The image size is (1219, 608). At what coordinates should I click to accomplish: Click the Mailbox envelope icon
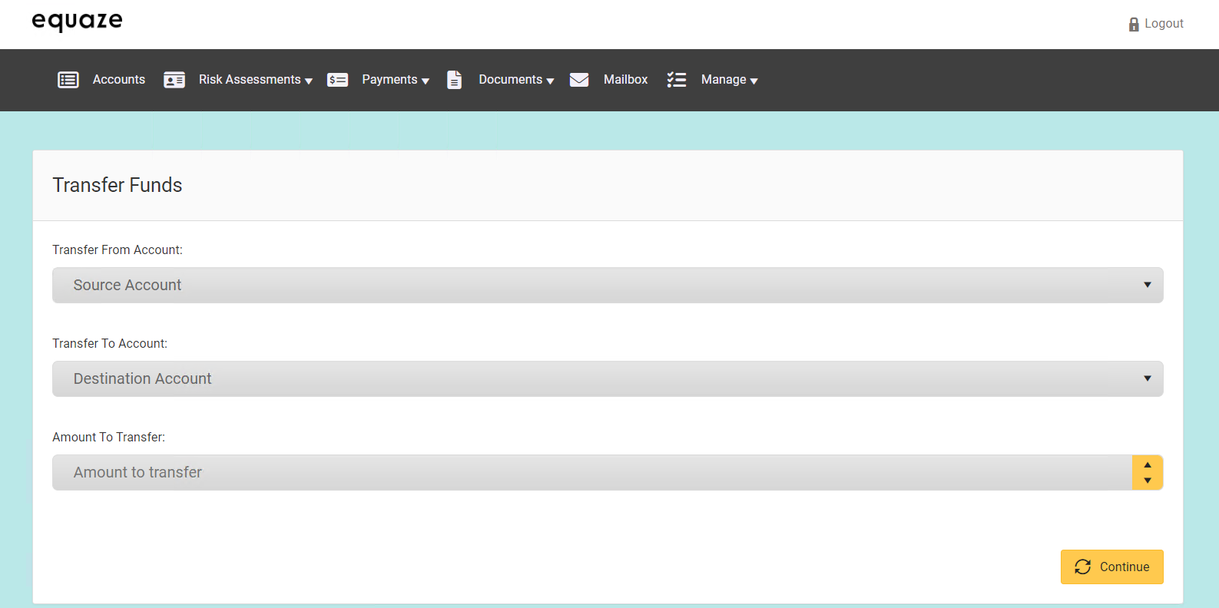(579, 80)
